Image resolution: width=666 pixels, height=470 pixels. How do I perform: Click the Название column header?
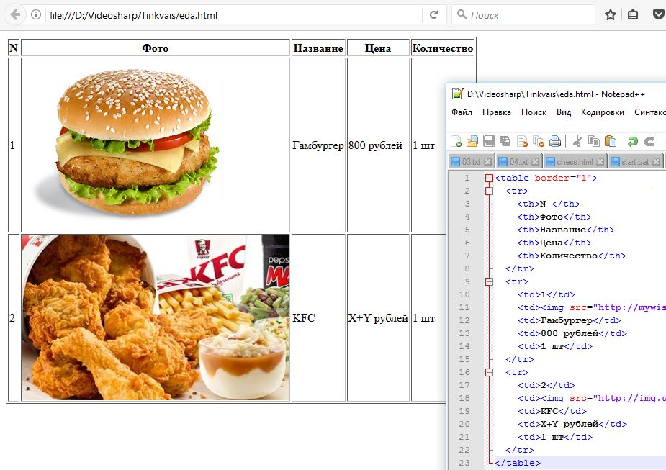318,48
